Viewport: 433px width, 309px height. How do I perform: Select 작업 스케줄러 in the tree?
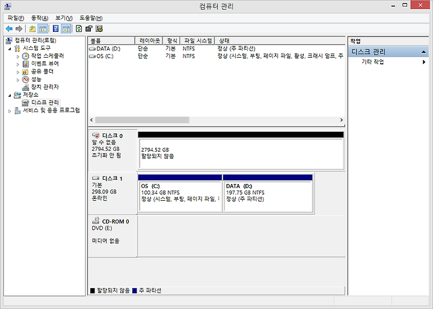tap(48, 56)
